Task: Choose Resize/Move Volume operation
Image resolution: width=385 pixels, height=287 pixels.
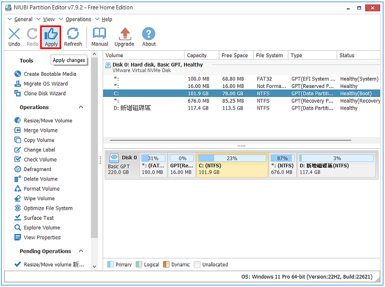Action: [43, 121]
